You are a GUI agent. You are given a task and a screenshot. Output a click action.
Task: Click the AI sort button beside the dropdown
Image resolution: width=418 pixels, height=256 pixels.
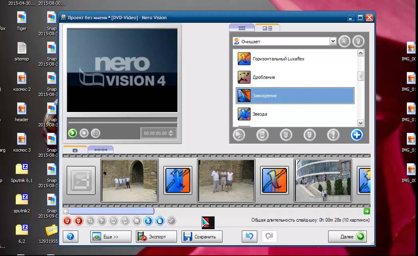(x=344, y=41)
